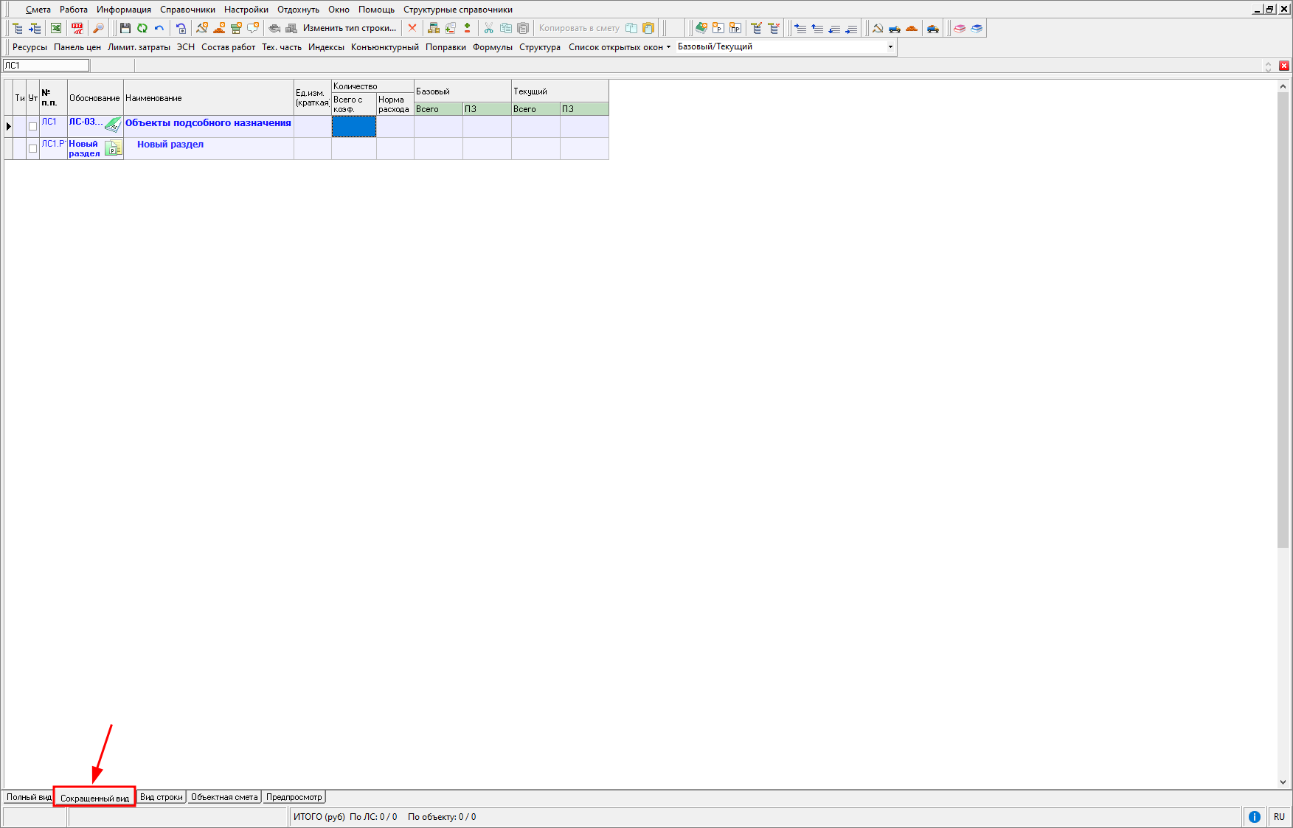Switch to the Объектная смета tab
This screenshot has height=828, width=1293.
pyautogui.click(x=224, y=797)
